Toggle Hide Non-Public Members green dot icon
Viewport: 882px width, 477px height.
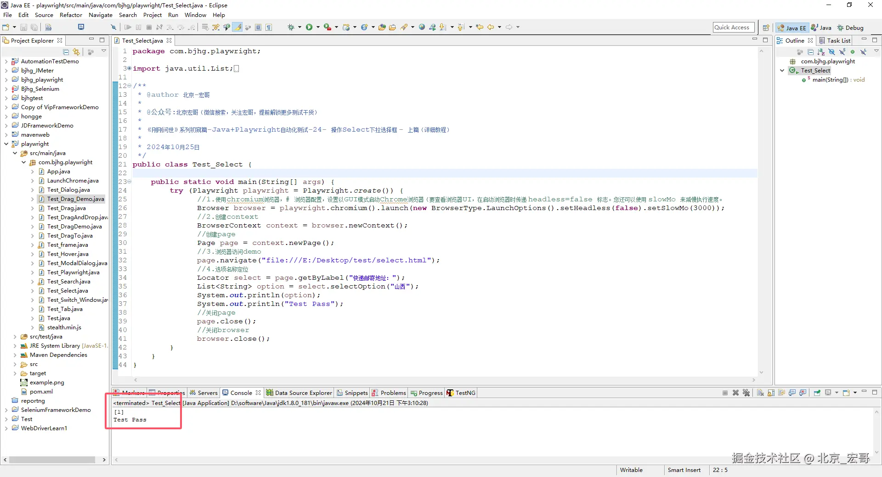pos(853,52)
